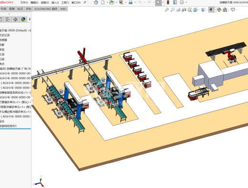
Task: Toggle Hide/Show Items eye
Action: (211, 10)
